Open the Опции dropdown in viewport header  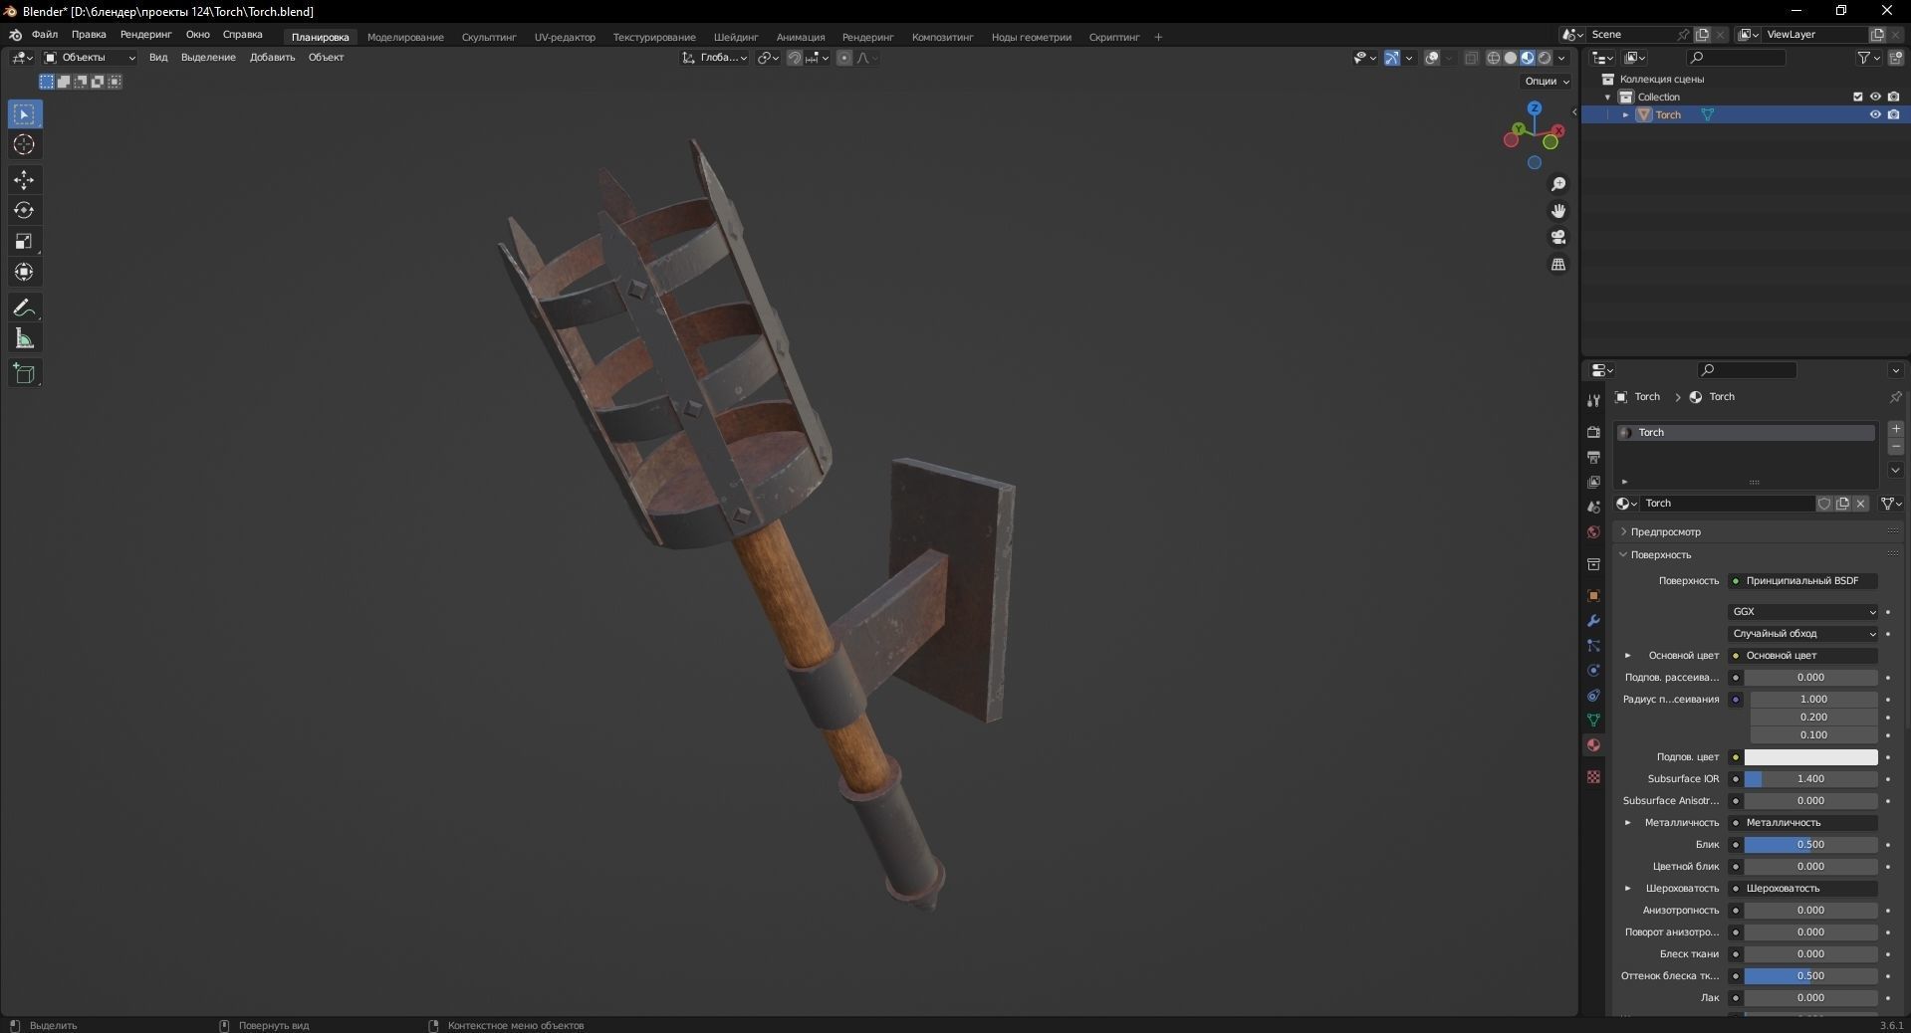(1545, 81)
